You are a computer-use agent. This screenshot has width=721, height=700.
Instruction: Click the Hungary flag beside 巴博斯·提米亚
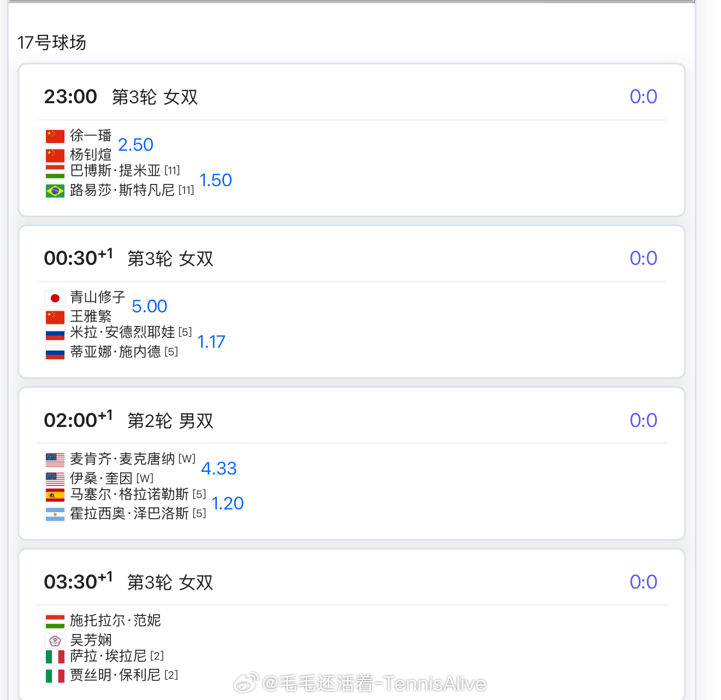click(x=55, y=171)
